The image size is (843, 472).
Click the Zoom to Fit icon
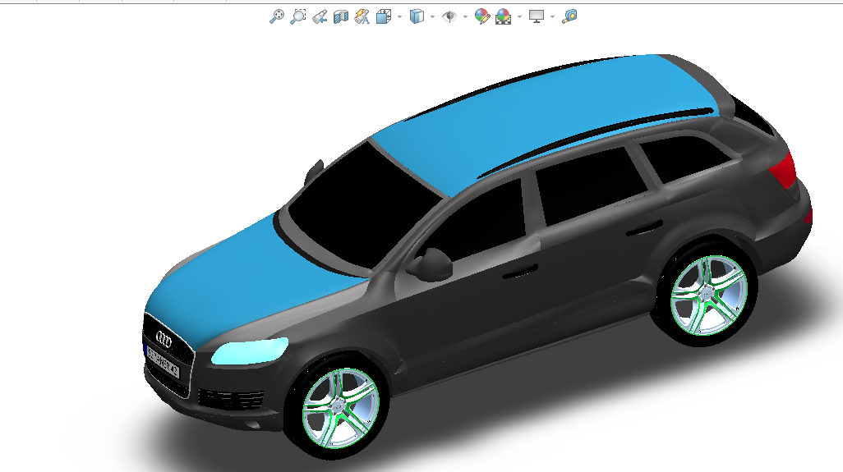276,16
